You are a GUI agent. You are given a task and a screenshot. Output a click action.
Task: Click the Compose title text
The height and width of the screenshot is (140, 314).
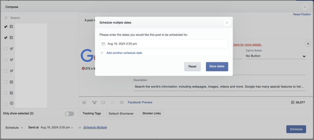[x=12, y=7]
